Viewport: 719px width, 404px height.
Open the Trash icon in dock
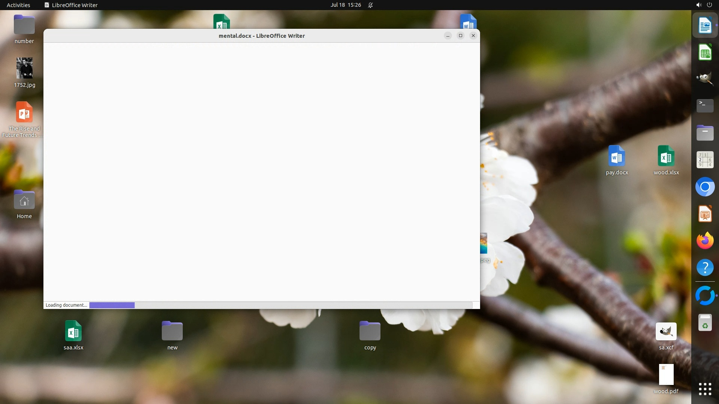(x=705, y=322)
